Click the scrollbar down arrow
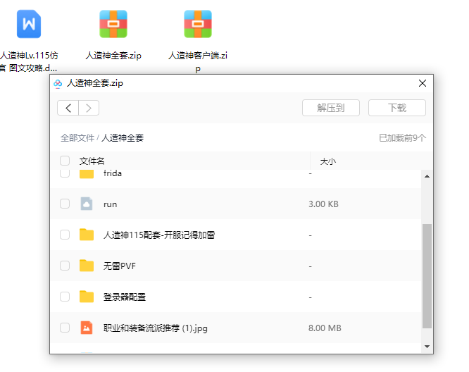469x372 pixels. (427, 347)
